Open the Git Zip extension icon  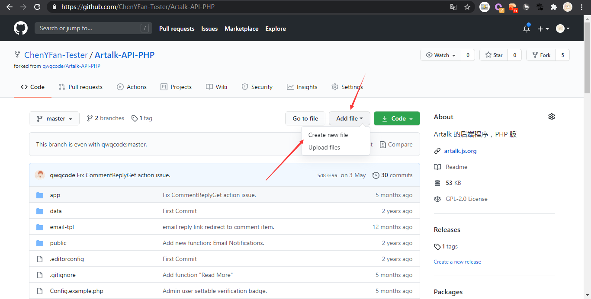point(540,7)
